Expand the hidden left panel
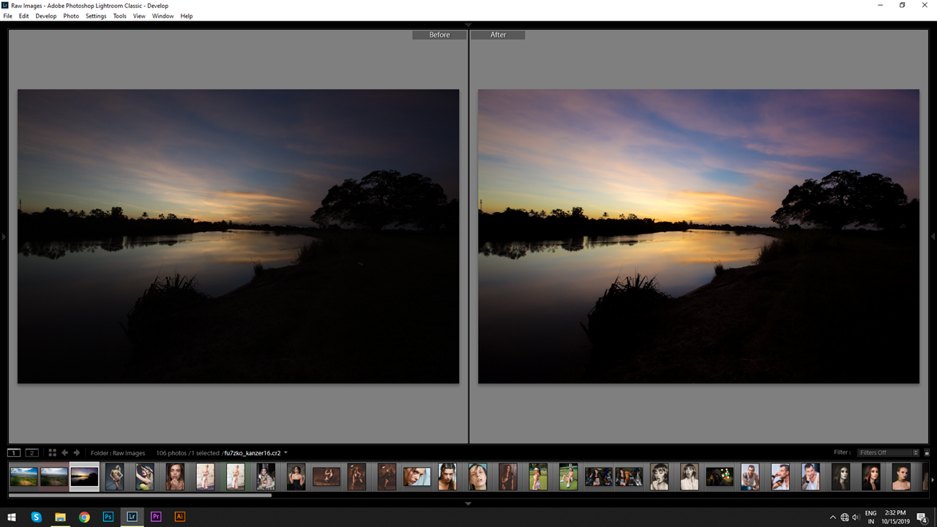 point(3,236)
